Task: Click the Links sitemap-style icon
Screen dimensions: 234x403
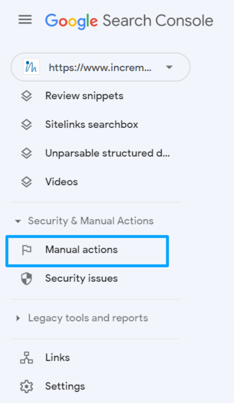Action: point(26,358)
